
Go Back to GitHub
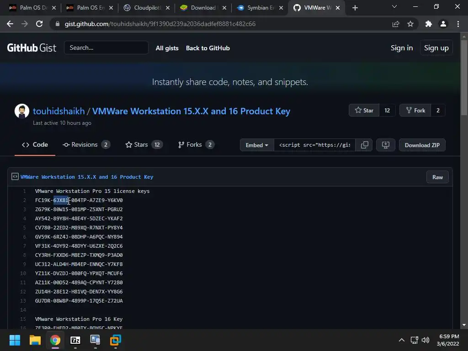[x=208, y=48]
